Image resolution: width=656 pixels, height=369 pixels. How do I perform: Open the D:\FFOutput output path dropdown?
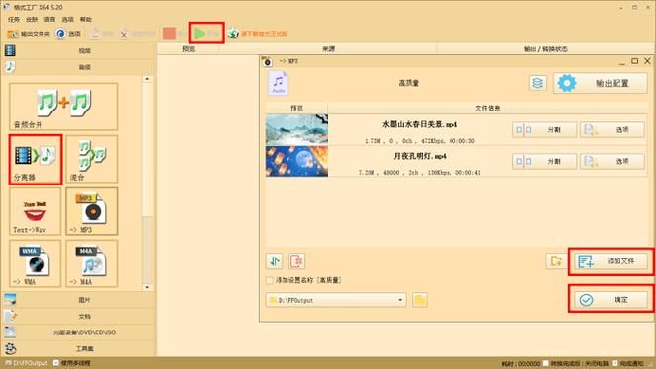point(336,300)
